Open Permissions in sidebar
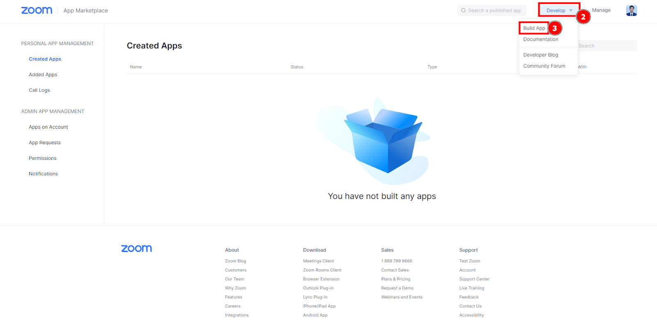 [x=42, y=158]
